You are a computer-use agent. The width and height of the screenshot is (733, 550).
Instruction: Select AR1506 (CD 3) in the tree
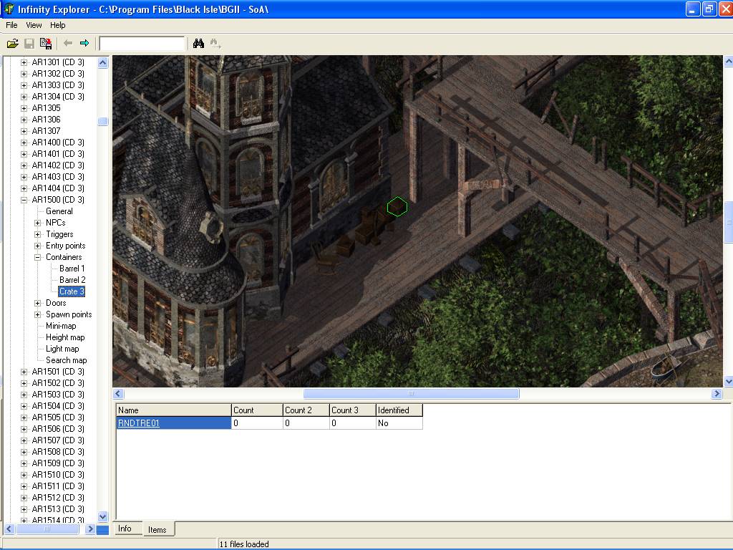pyautogui.click(x=58, y=429)
